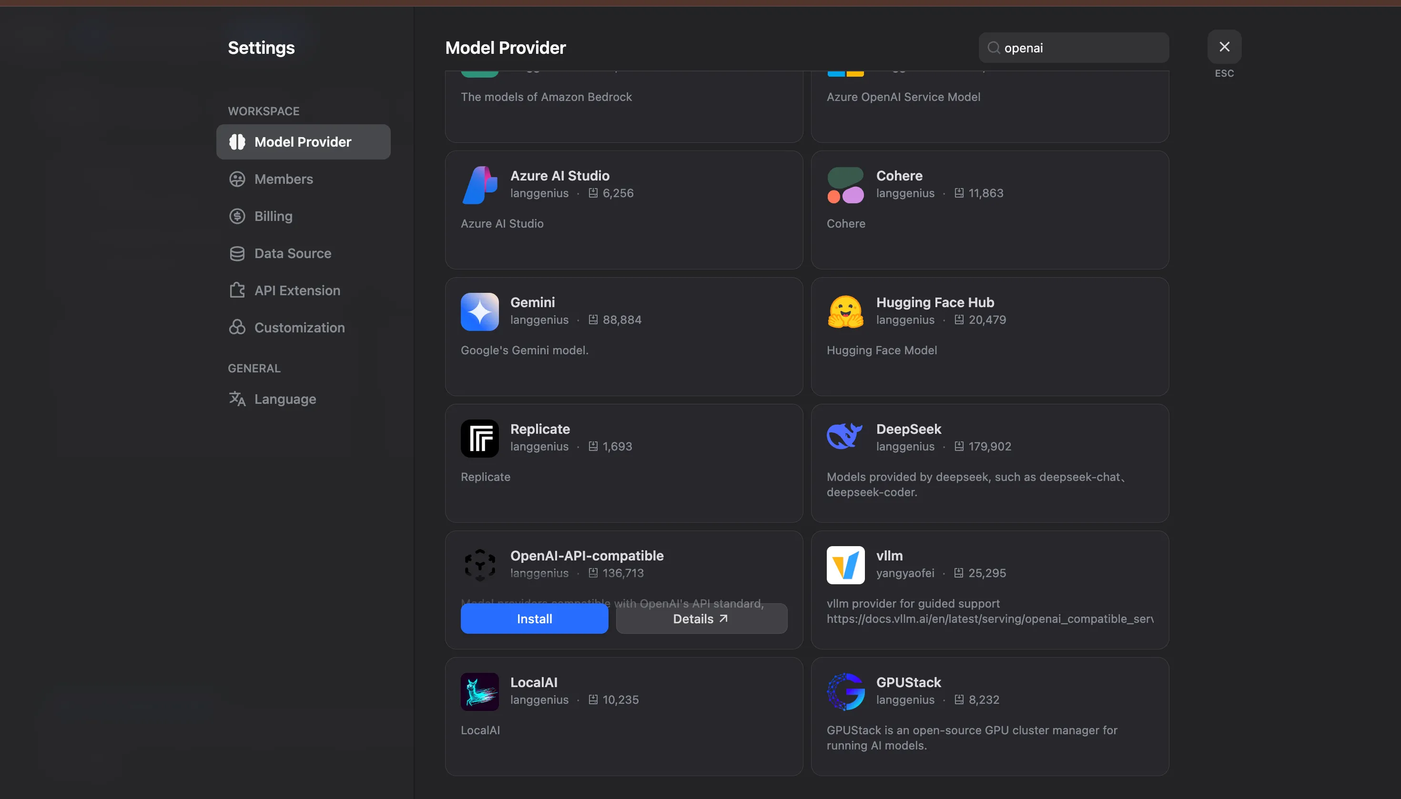Open Details for OpenAI-API-compatible

[701, 619]
